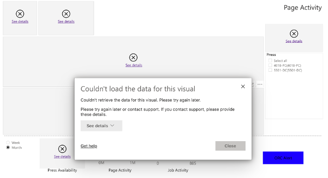The height and width of the screenshot is (178, 328).
Task: Dismiss the dialog with the X icon
Action: 243,86
